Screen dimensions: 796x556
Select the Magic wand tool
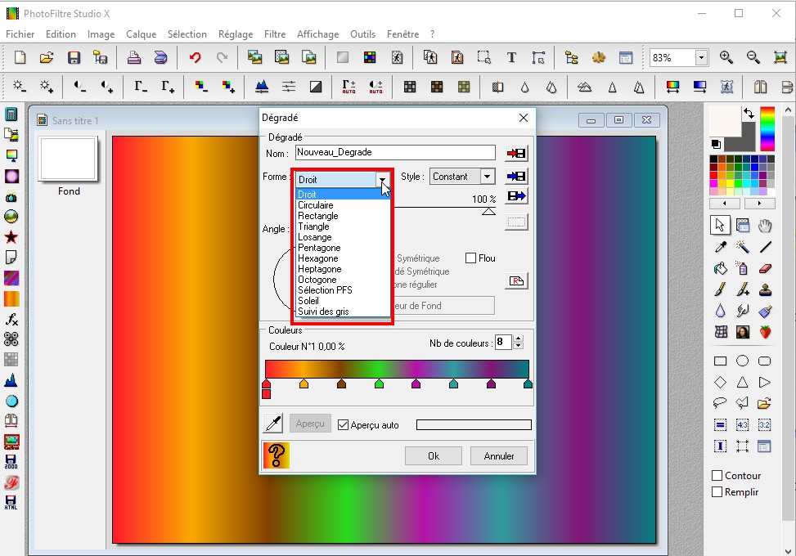tap(743, 247)
